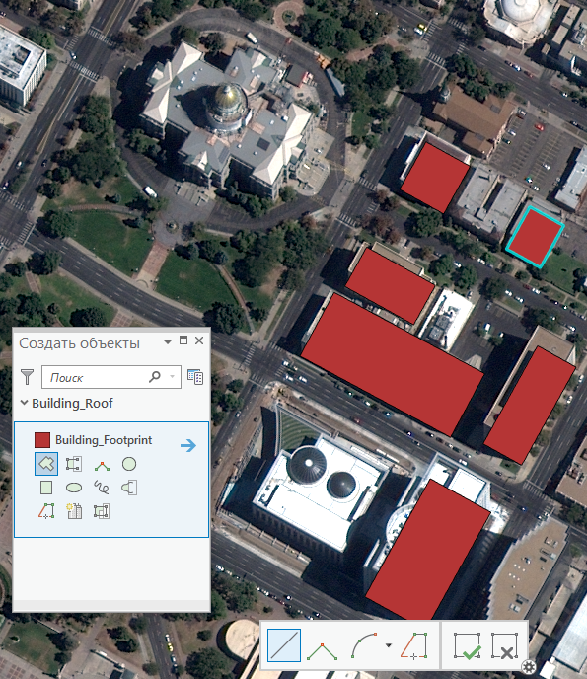Select the Freehand polygon tool

click(102, 488)
